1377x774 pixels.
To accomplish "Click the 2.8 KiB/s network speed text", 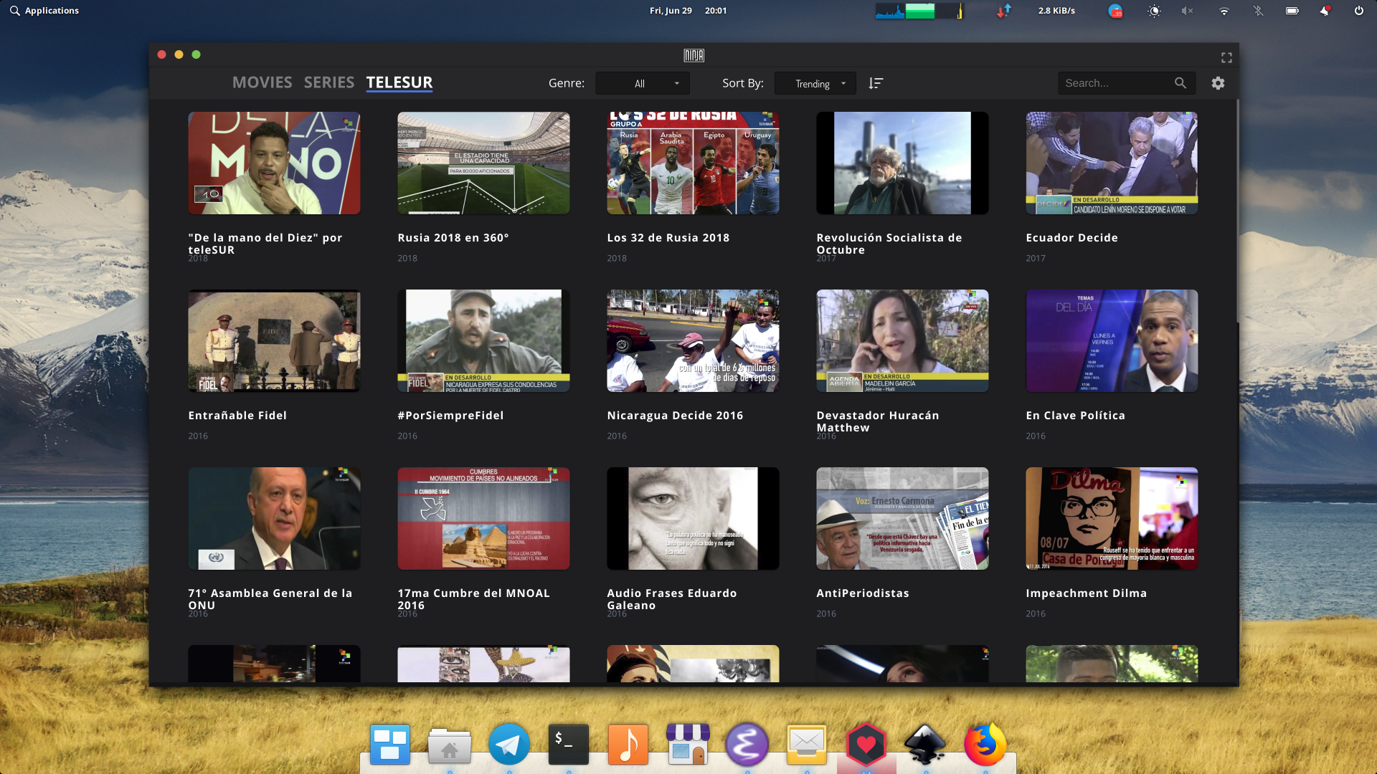I will 1056,11.
